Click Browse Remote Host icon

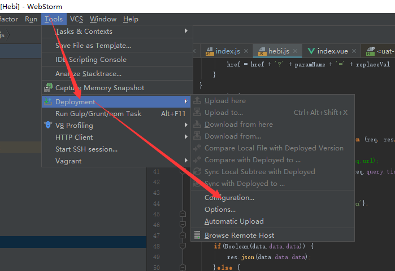[197, 235]
